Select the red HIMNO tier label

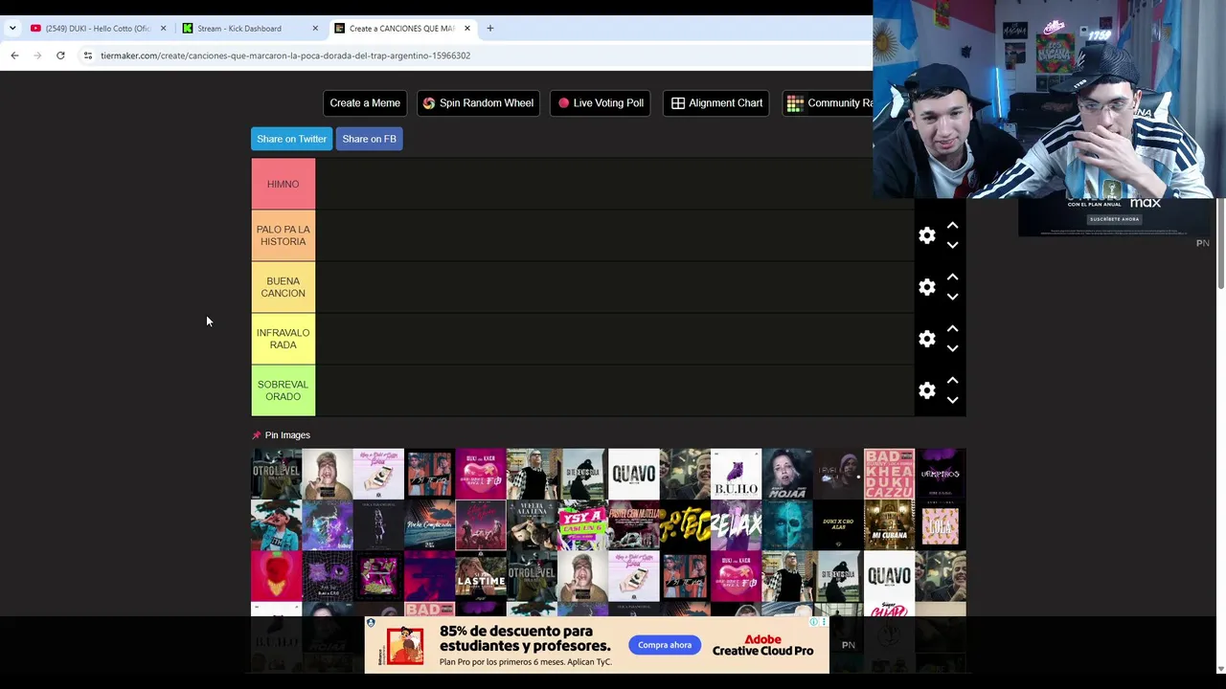click(x=283, y=184)
